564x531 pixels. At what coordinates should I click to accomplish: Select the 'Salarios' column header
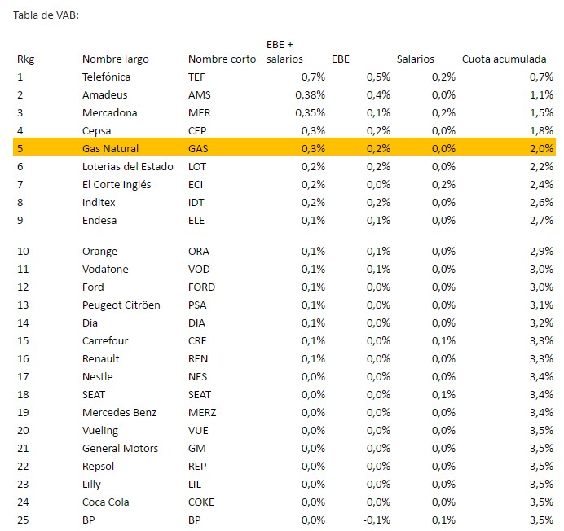tap(415, 59)
